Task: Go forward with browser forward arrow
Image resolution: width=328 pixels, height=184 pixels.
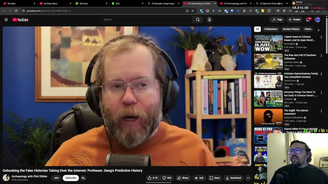Action: tap(10, 11)
